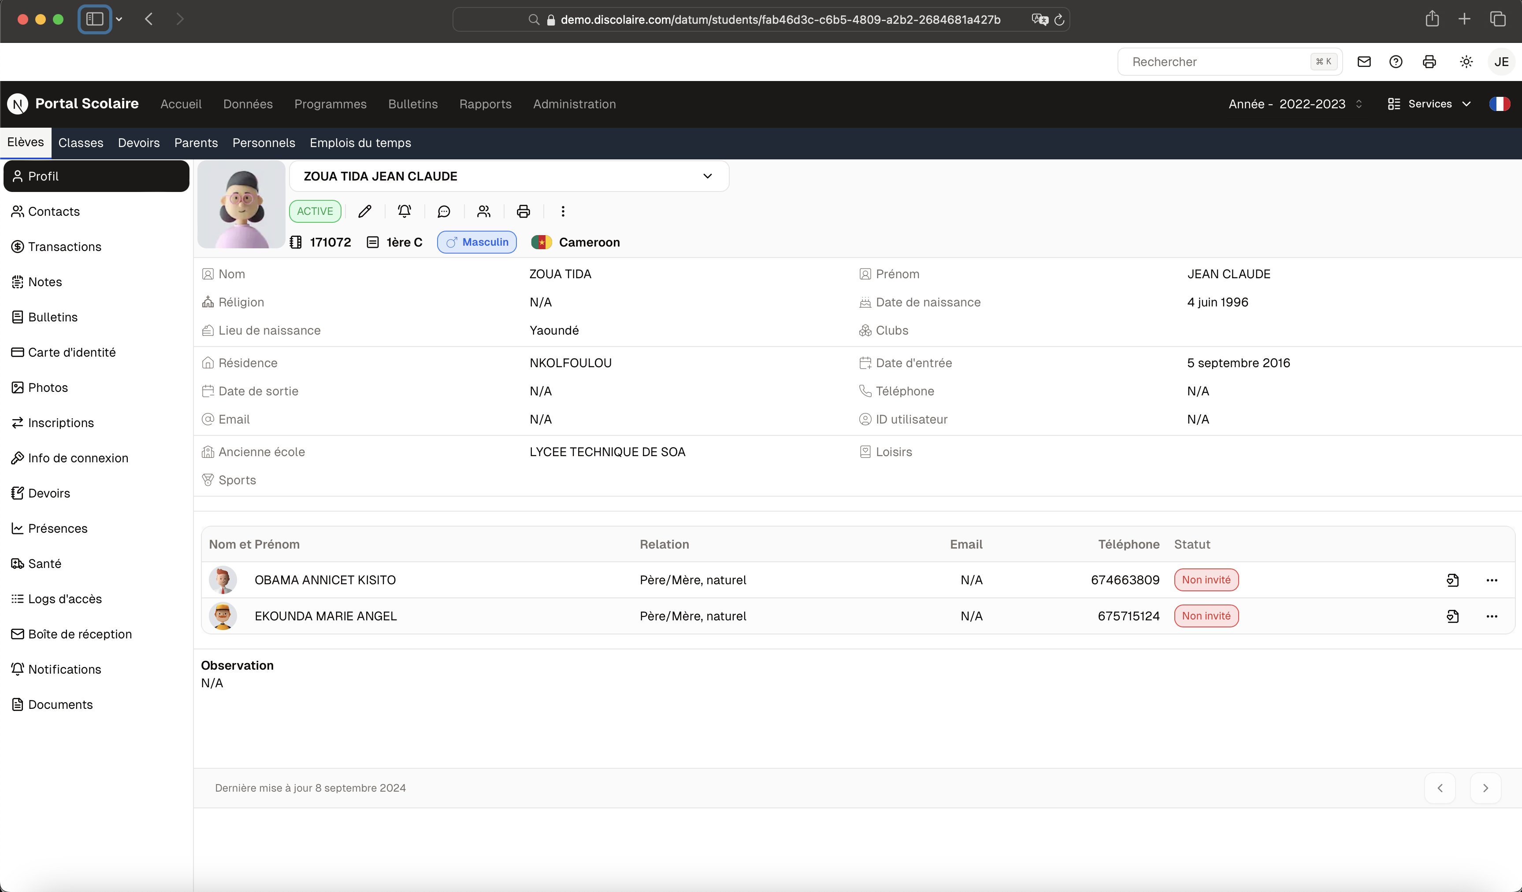Open Santé in the sidebar
The width and height of the screenshot is (1522, 892).
pyautogui.click(x=97, y=564)
